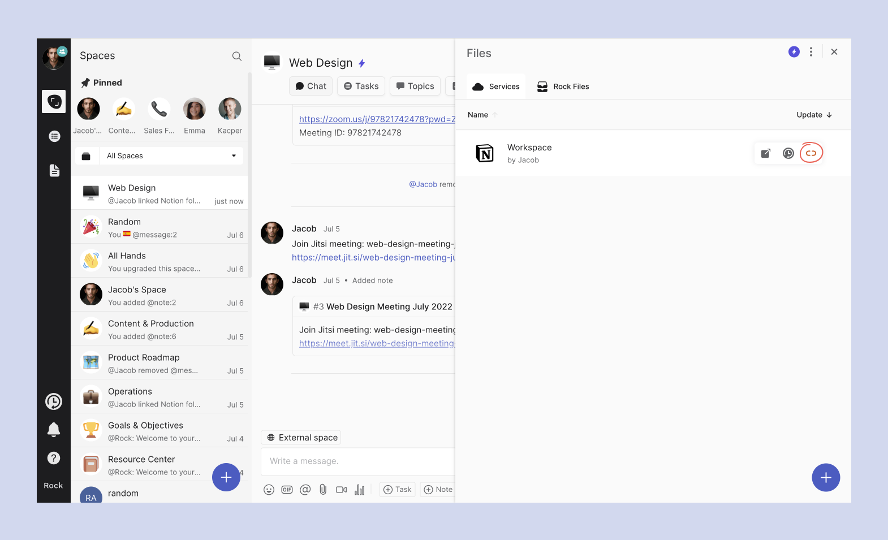Open the Notion Workspace in external editor
888x540 pixels.
pyautogui.click(x=766, y=153)
